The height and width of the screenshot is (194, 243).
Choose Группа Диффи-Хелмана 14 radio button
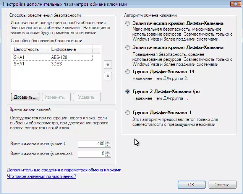(128, 72)
